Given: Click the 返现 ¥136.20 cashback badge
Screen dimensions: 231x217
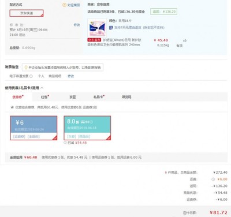Looking at the screenshot, I should [164, 12].
